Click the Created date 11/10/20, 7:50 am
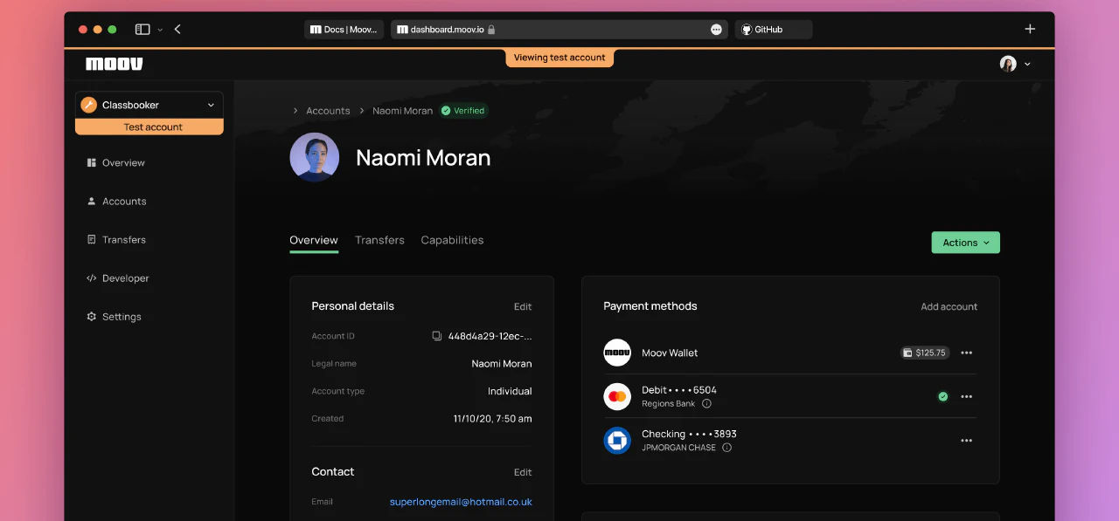1119x521 pixels. point(492,419)
